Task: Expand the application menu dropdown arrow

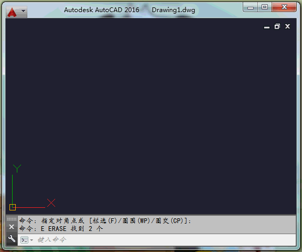Action: pyautogui.click(x=23, y=11)
